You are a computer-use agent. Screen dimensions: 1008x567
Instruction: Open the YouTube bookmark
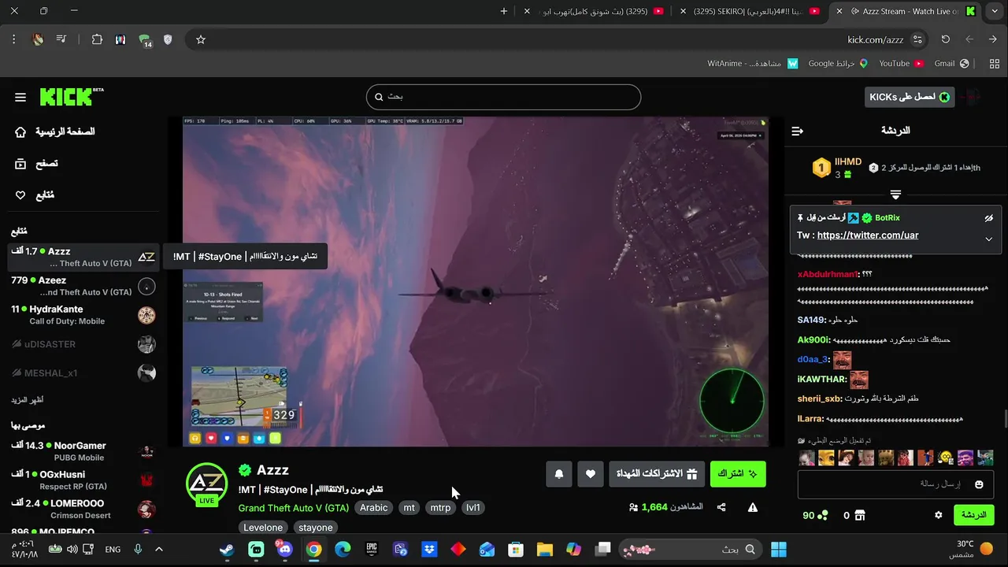pos(901,64)
